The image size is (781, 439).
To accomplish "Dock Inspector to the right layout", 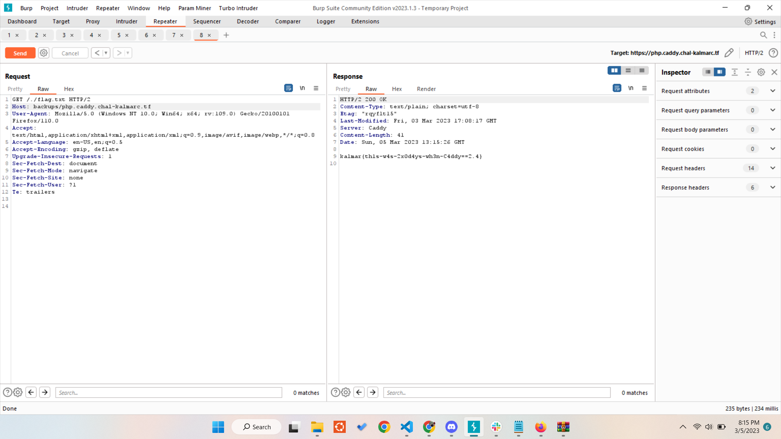I will point(720,72).
